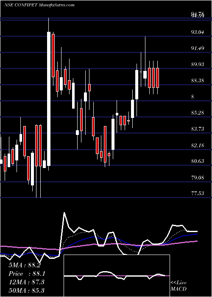Click the 77.53 price axis label
The width and height of the screenshot is (212, 297).
198,193
